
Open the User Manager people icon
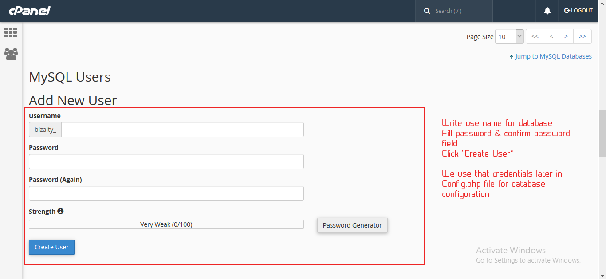point(11,54)
